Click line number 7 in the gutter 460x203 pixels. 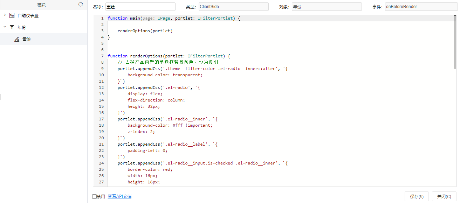102,56
